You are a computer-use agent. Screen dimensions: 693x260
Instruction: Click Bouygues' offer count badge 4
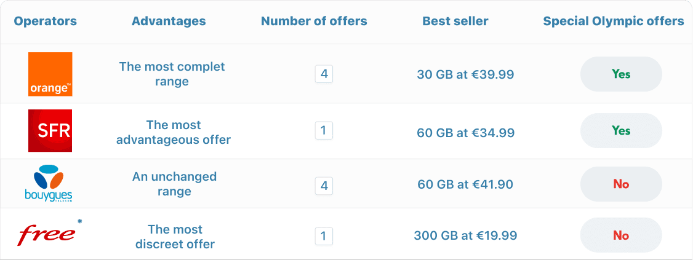pyautogui.click(x=324, y=185)
